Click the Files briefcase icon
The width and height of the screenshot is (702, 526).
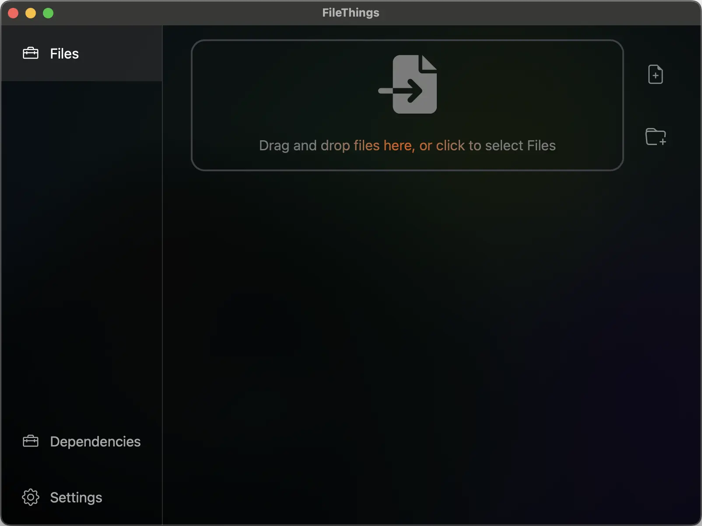pos(31,53)
